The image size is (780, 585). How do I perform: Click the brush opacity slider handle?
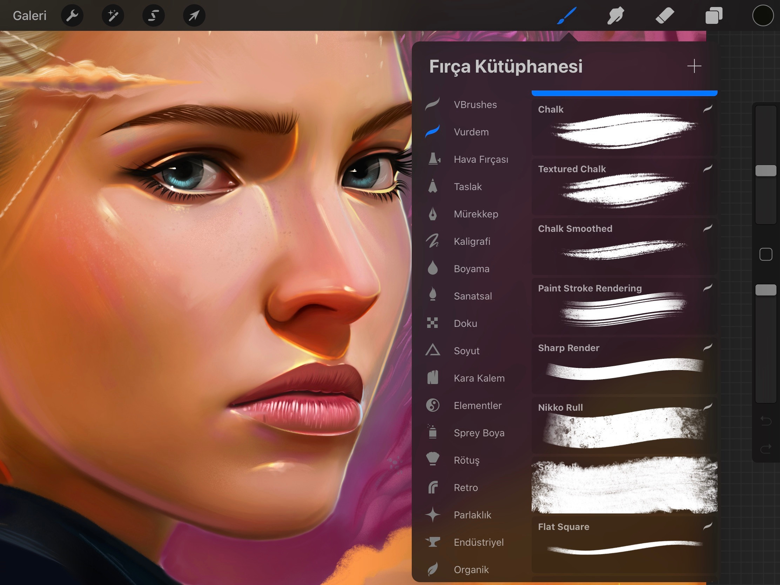[x=766, y=290]
